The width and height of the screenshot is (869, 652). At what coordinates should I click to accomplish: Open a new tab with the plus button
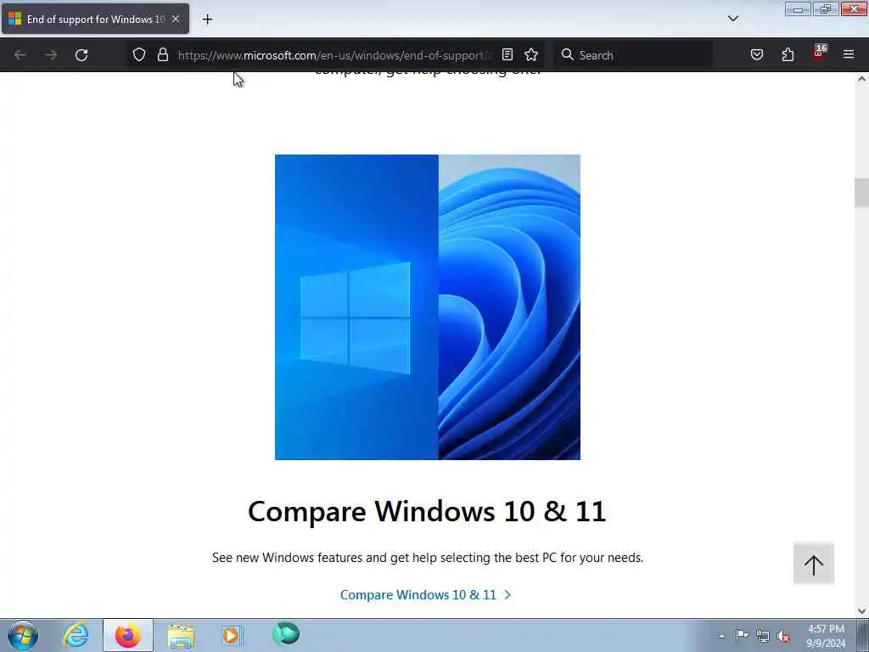tap(207, 20)
